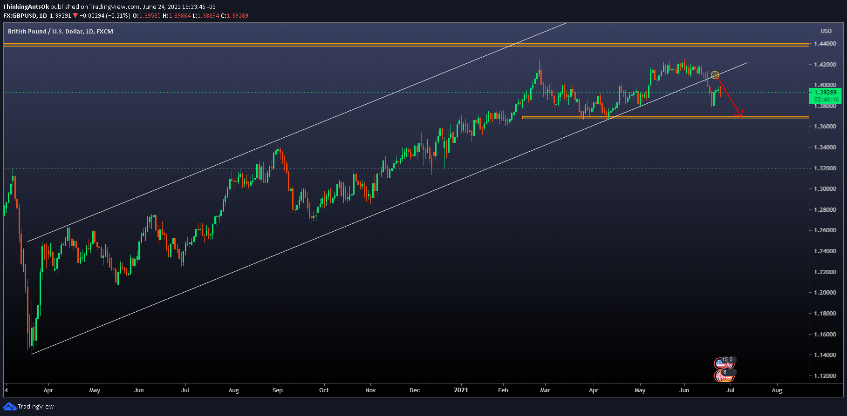Click the green current price label 1.39289
Screen dimensions: 847x416
point(826,93)
